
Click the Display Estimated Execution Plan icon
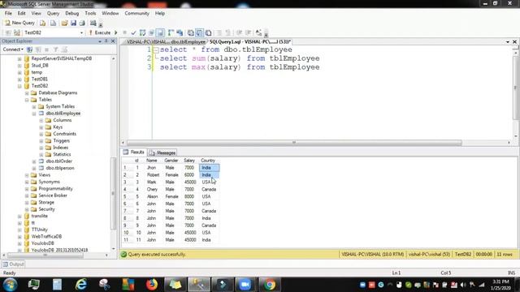143,32
